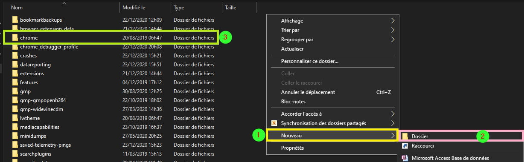Select the crashes folder icon

(x=15, y=56)
